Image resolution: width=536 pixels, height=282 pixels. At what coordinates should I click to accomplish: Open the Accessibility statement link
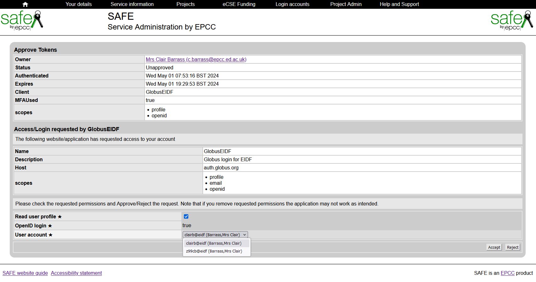76,273
